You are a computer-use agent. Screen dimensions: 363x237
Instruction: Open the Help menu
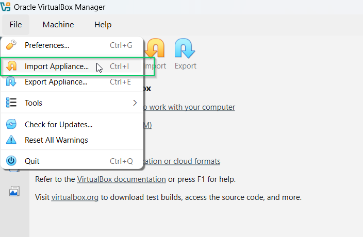103,25
